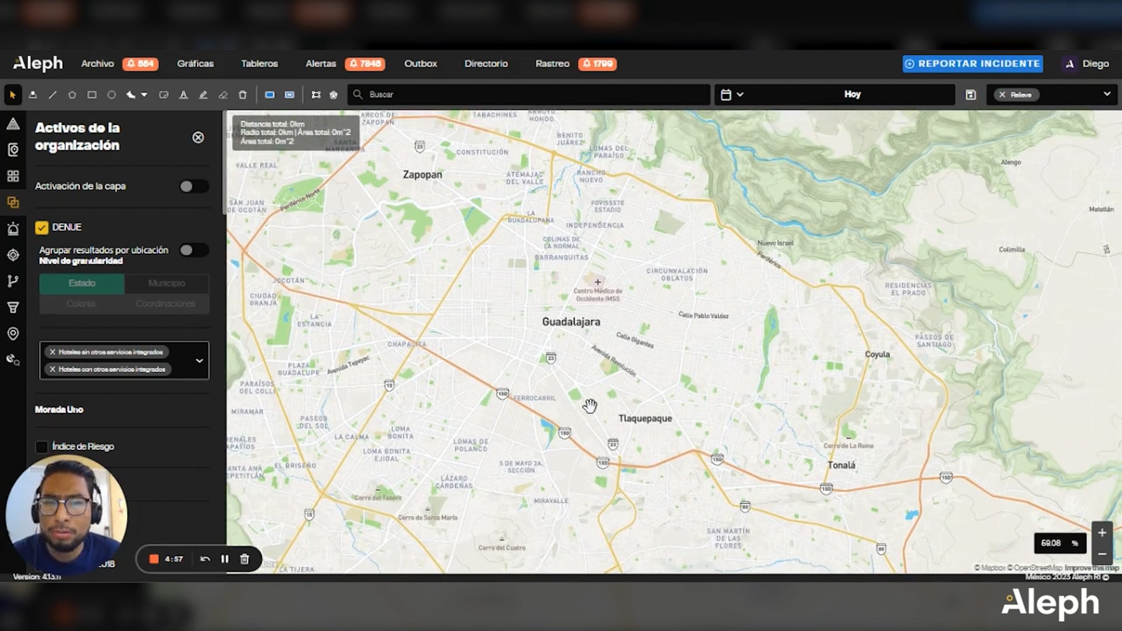Select the rectangle drawing tool
This screenshot has width=1122, height=631.
[x=92, y=95]
